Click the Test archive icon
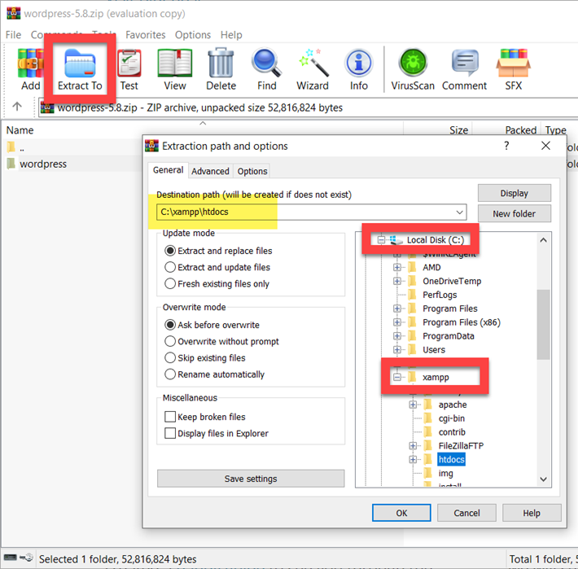578x569 pixels. (x=129, y=66)
